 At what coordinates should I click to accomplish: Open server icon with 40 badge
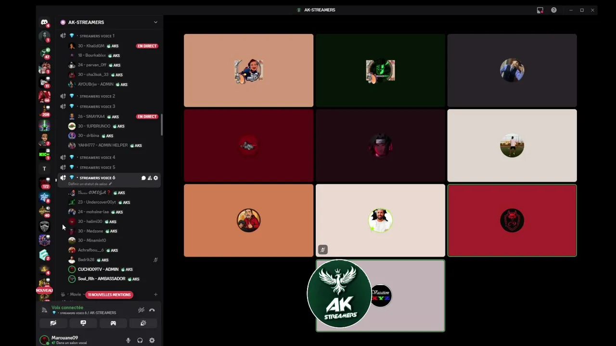44,211
